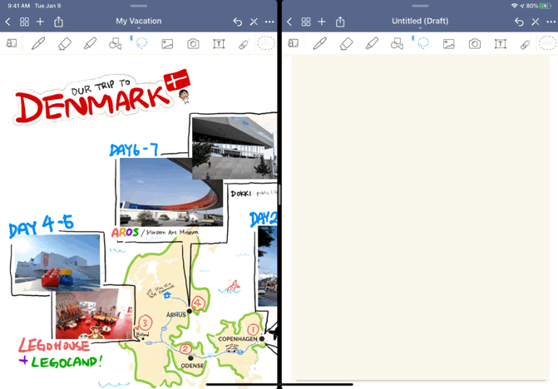Expand the My Vacation title dropdown
The image size is (558, 389).
pos(139,27)
